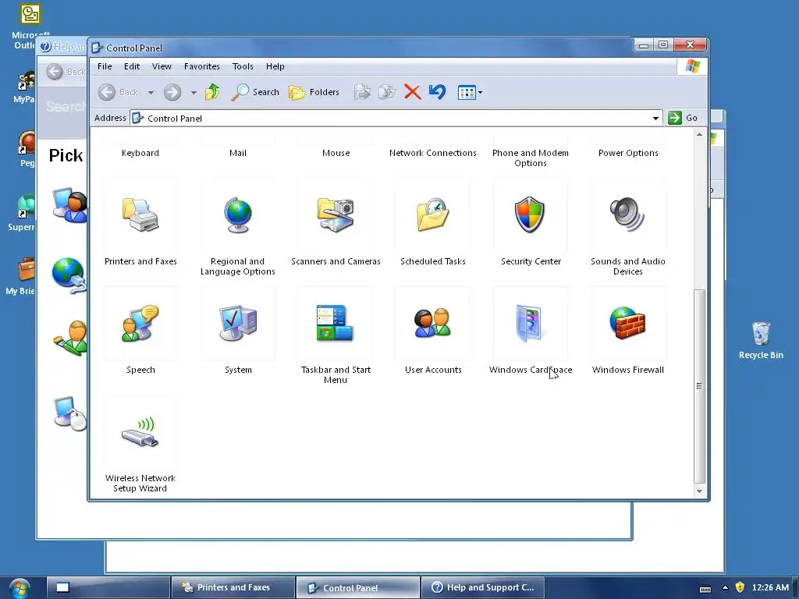Select the Power Options label
The height and width of the screenshot is (599, 799).
tap(628, 153)
